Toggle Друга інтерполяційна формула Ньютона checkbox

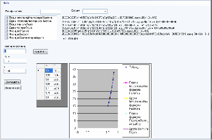pos(7,21)
